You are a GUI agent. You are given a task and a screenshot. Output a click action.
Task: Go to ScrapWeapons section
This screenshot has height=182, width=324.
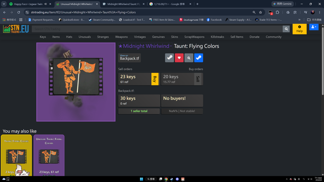[x=194, y=37]
